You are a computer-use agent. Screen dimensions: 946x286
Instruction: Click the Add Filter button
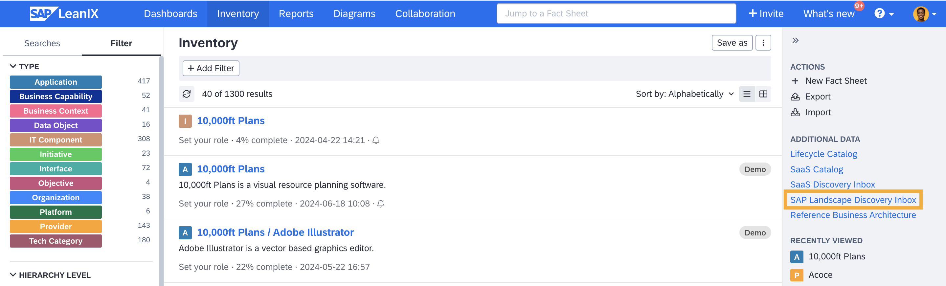pyautogui.click(x=211, y=68)
